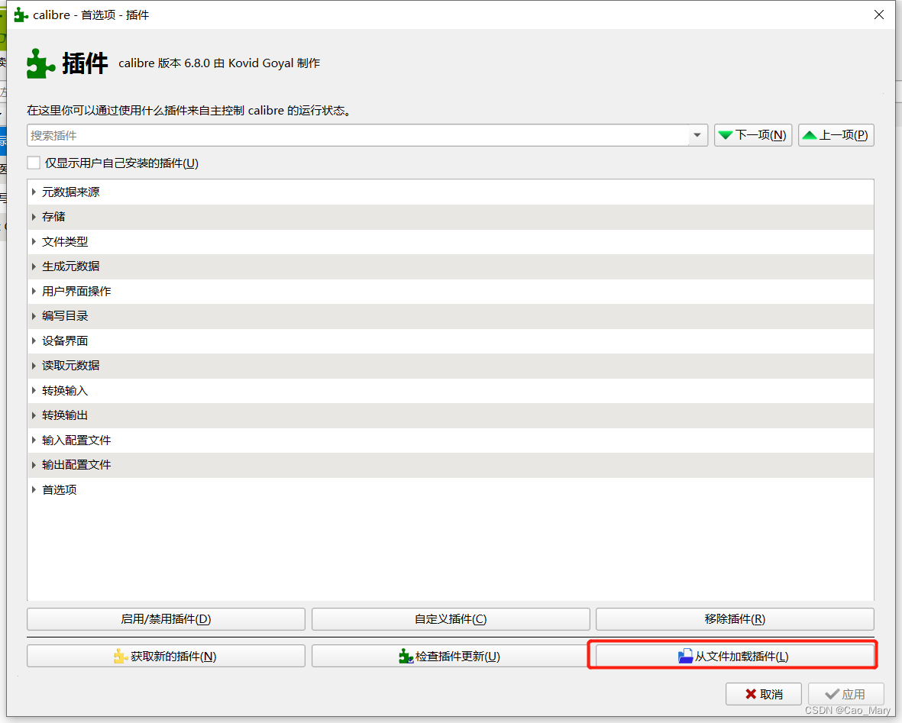Click green puzzle icon for checking plugin updates
The width and height of the screenshot is (902, 723).
[x=406, y=657]
